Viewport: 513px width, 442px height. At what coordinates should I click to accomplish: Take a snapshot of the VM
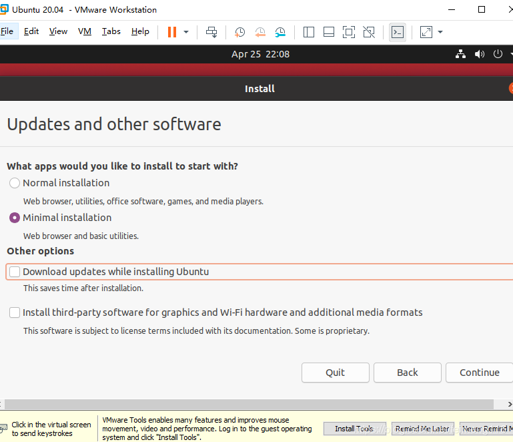(x=239, y=32)
